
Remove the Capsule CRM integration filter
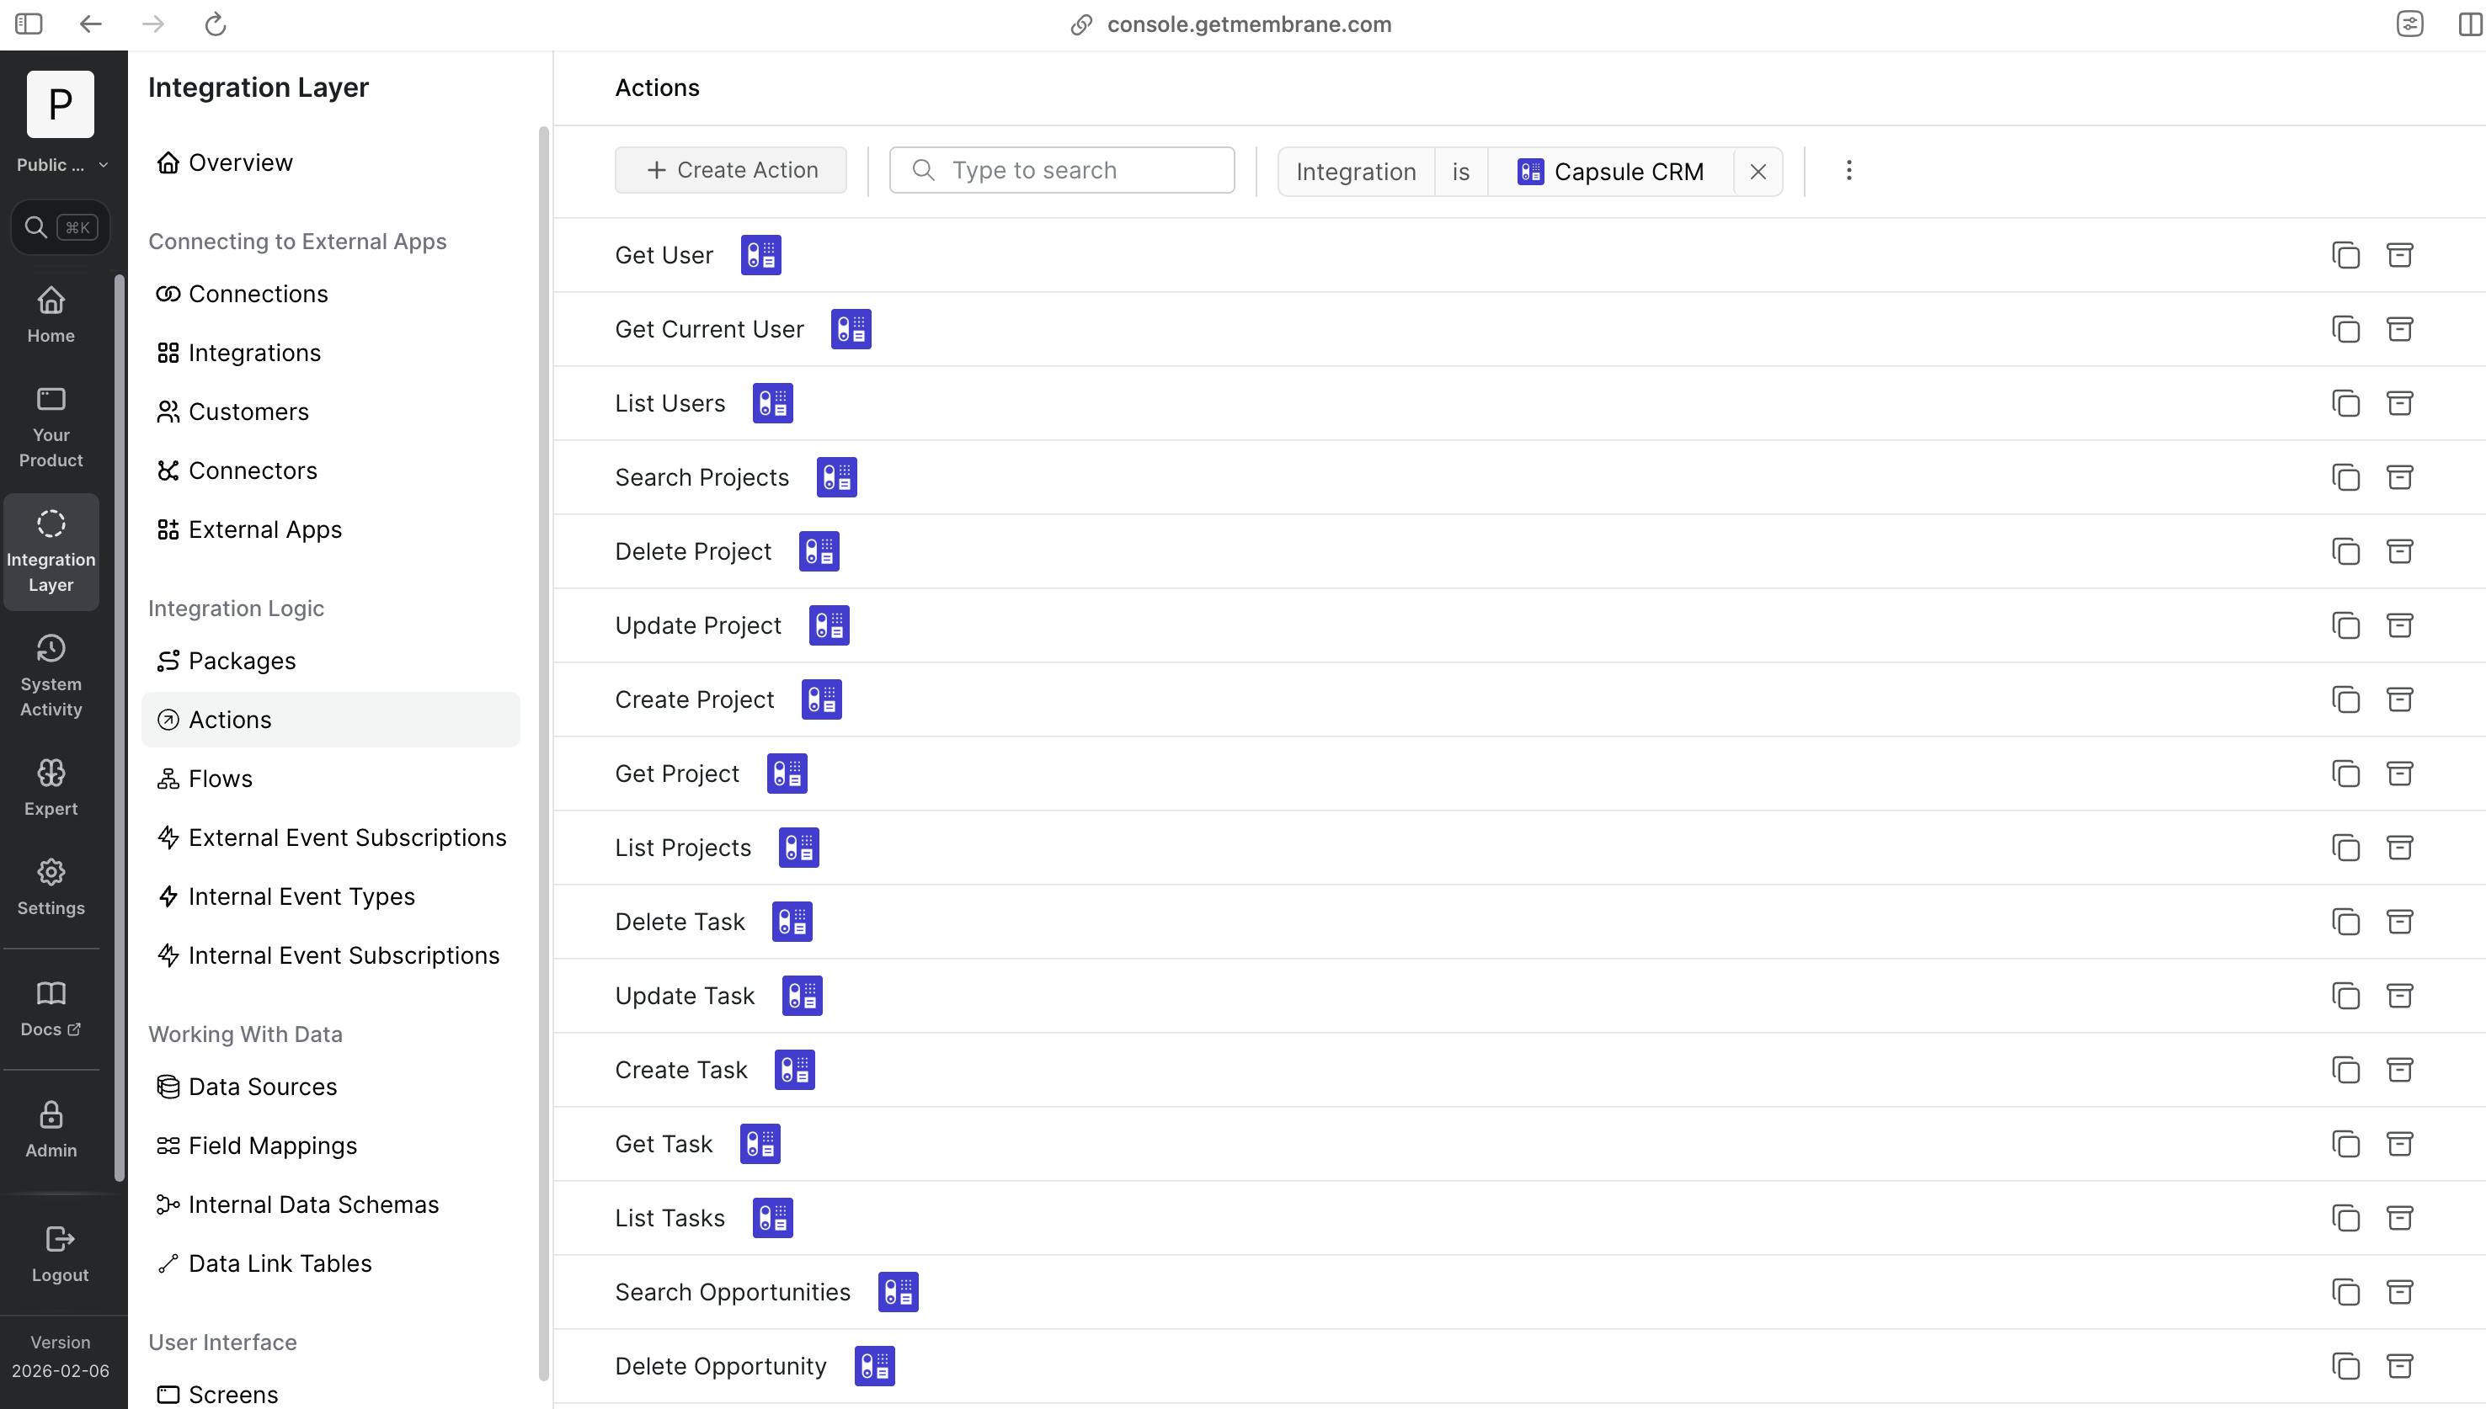pos(1758,173)
